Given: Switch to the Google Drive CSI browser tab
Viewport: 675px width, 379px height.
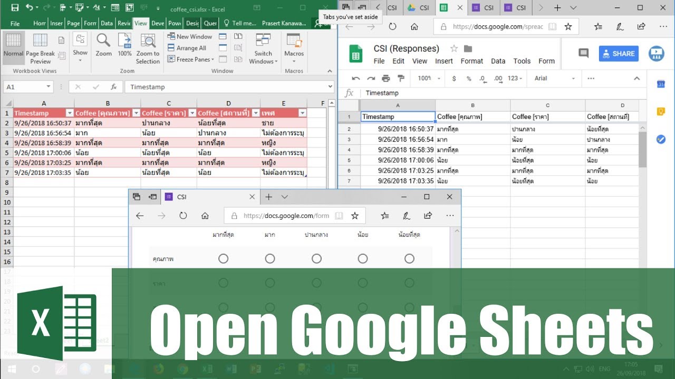Looking at the screenshot, I should (x=418, y=8).
